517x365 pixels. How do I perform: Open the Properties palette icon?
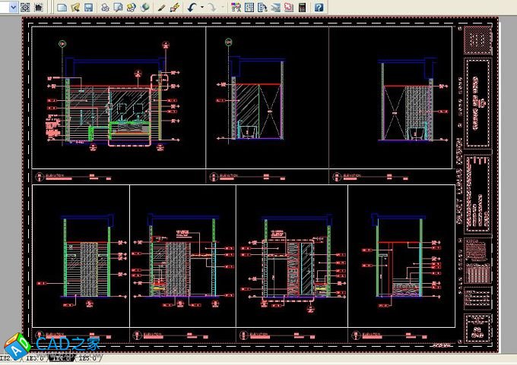click(x=236, y=7)
